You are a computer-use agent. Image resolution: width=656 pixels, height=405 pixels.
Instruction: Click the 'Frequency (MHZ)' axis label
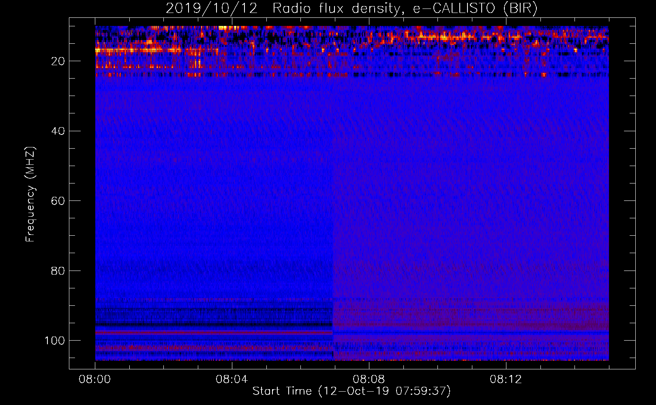click(x=30, y=194)
